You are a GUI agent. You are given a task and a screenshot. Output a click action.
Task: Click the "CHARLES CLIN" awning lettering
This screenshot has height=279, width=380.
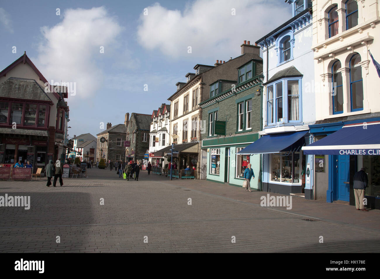coord(359,152)
